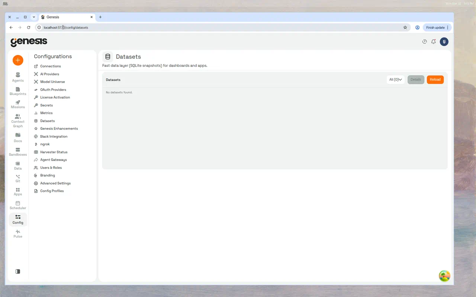Open Pulse activity icon
Screen dimensions: 476x297
click(18, 234)
